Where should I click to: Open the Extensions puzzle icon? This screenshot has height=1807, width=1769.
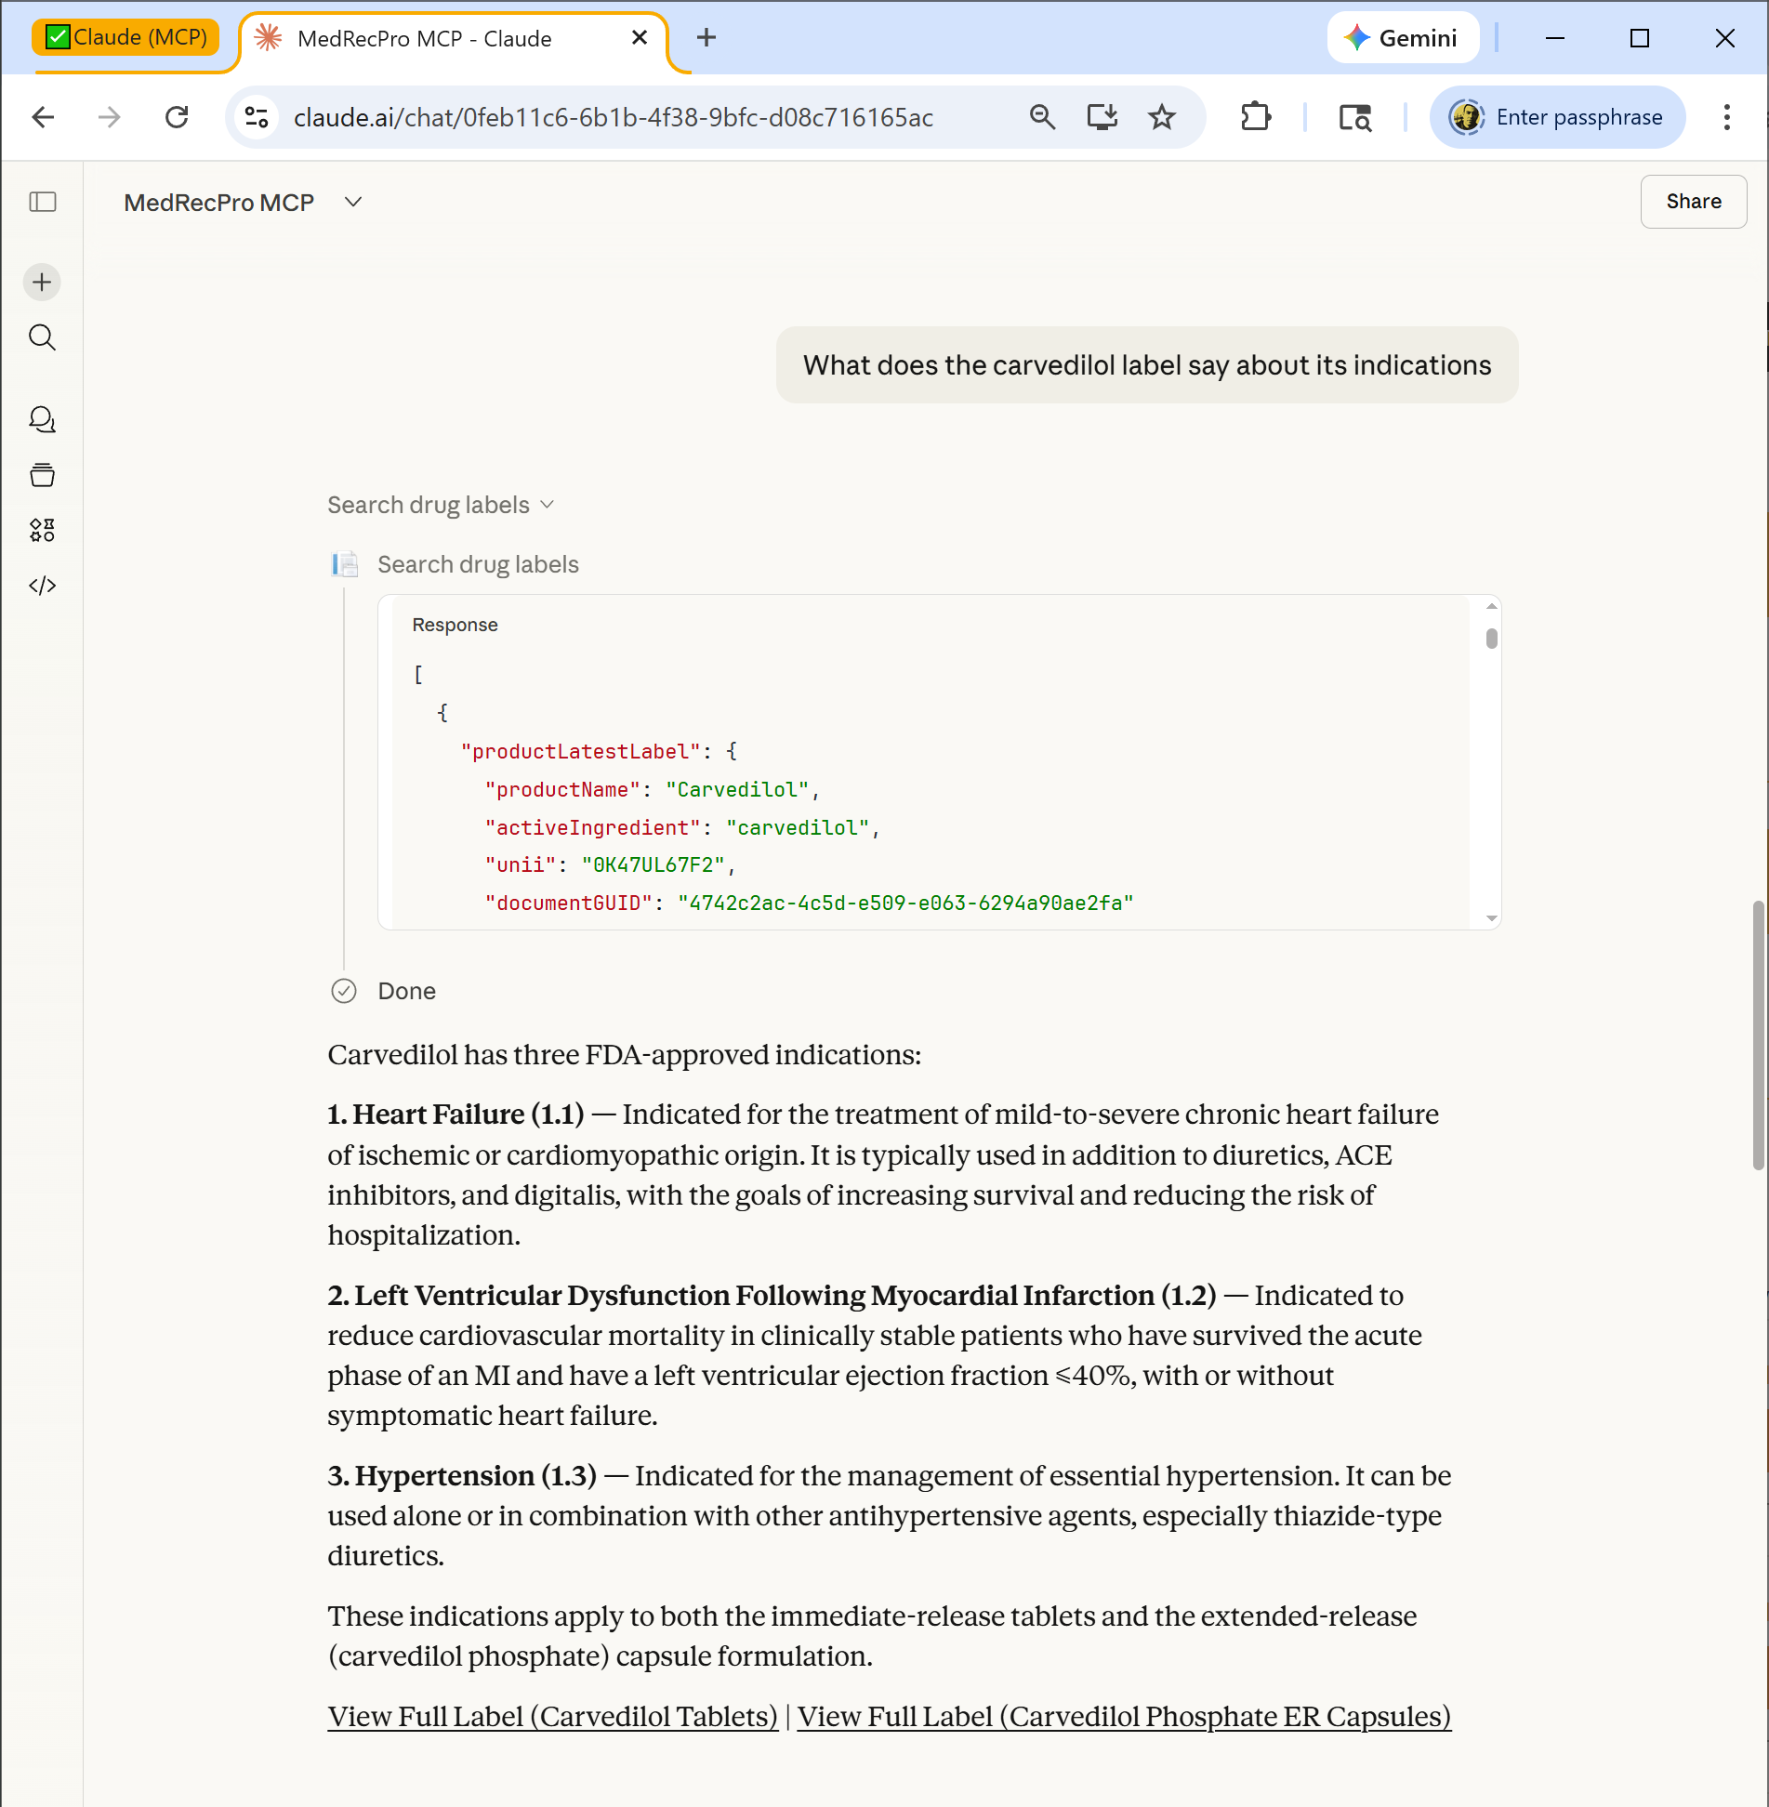[x=1256, y=117]
